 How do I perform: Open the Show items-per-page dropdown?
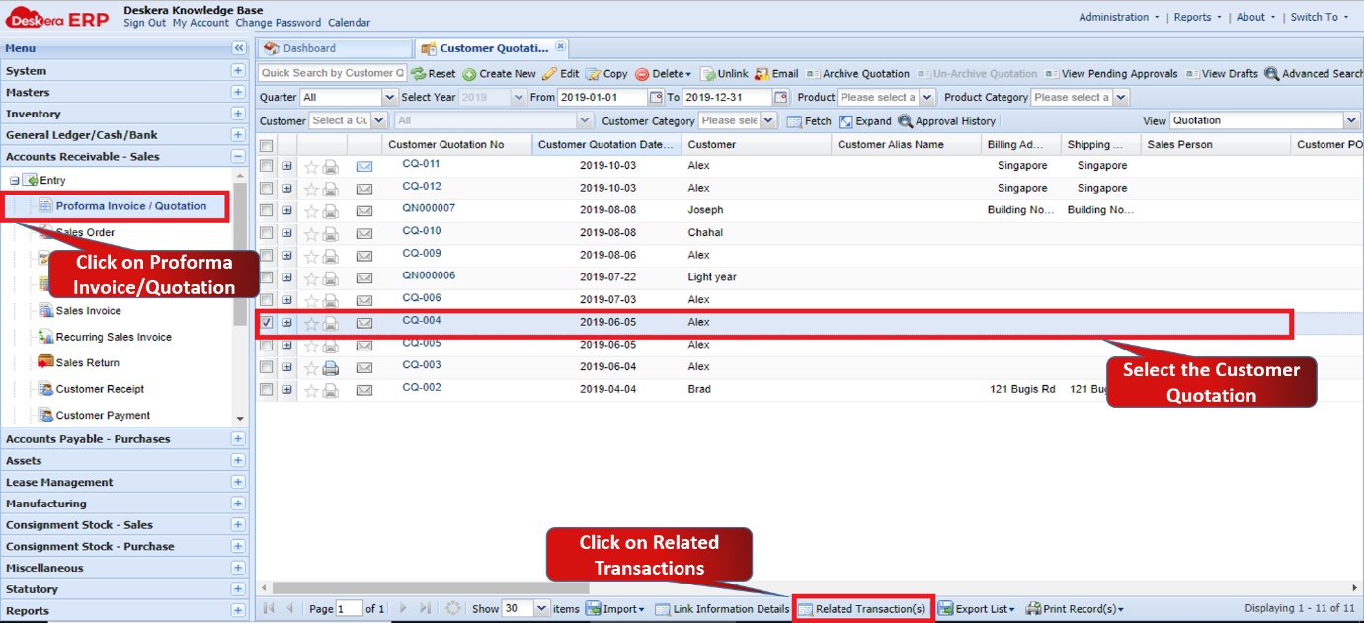(540, 609)
